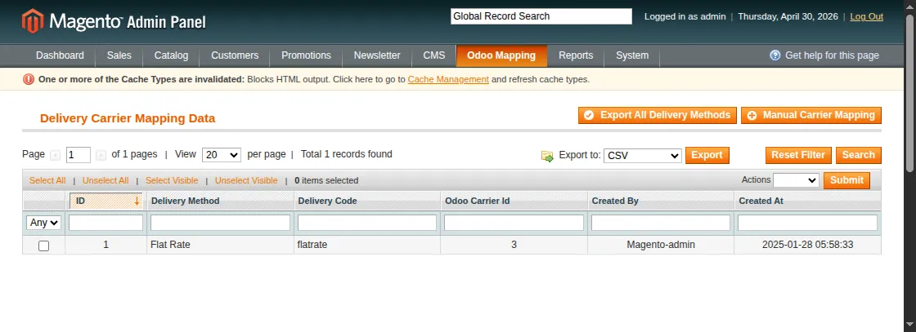916x332 pixels.
Task: Sort by Created At column header
Action: point(761,201)
